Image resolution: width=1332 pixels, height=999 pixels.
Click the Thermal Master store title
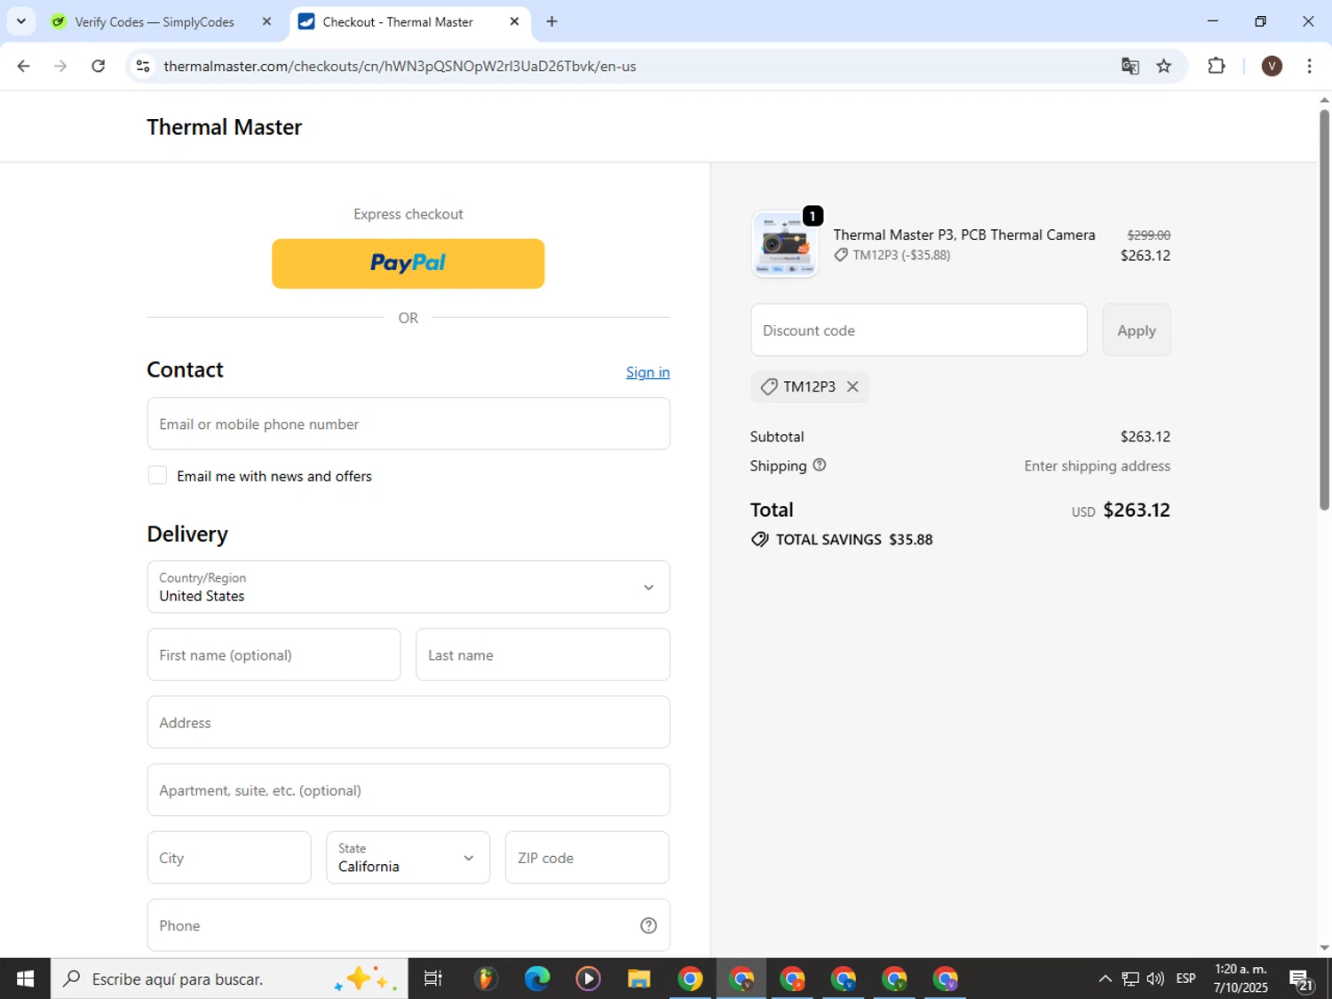[x=224, y=127]
